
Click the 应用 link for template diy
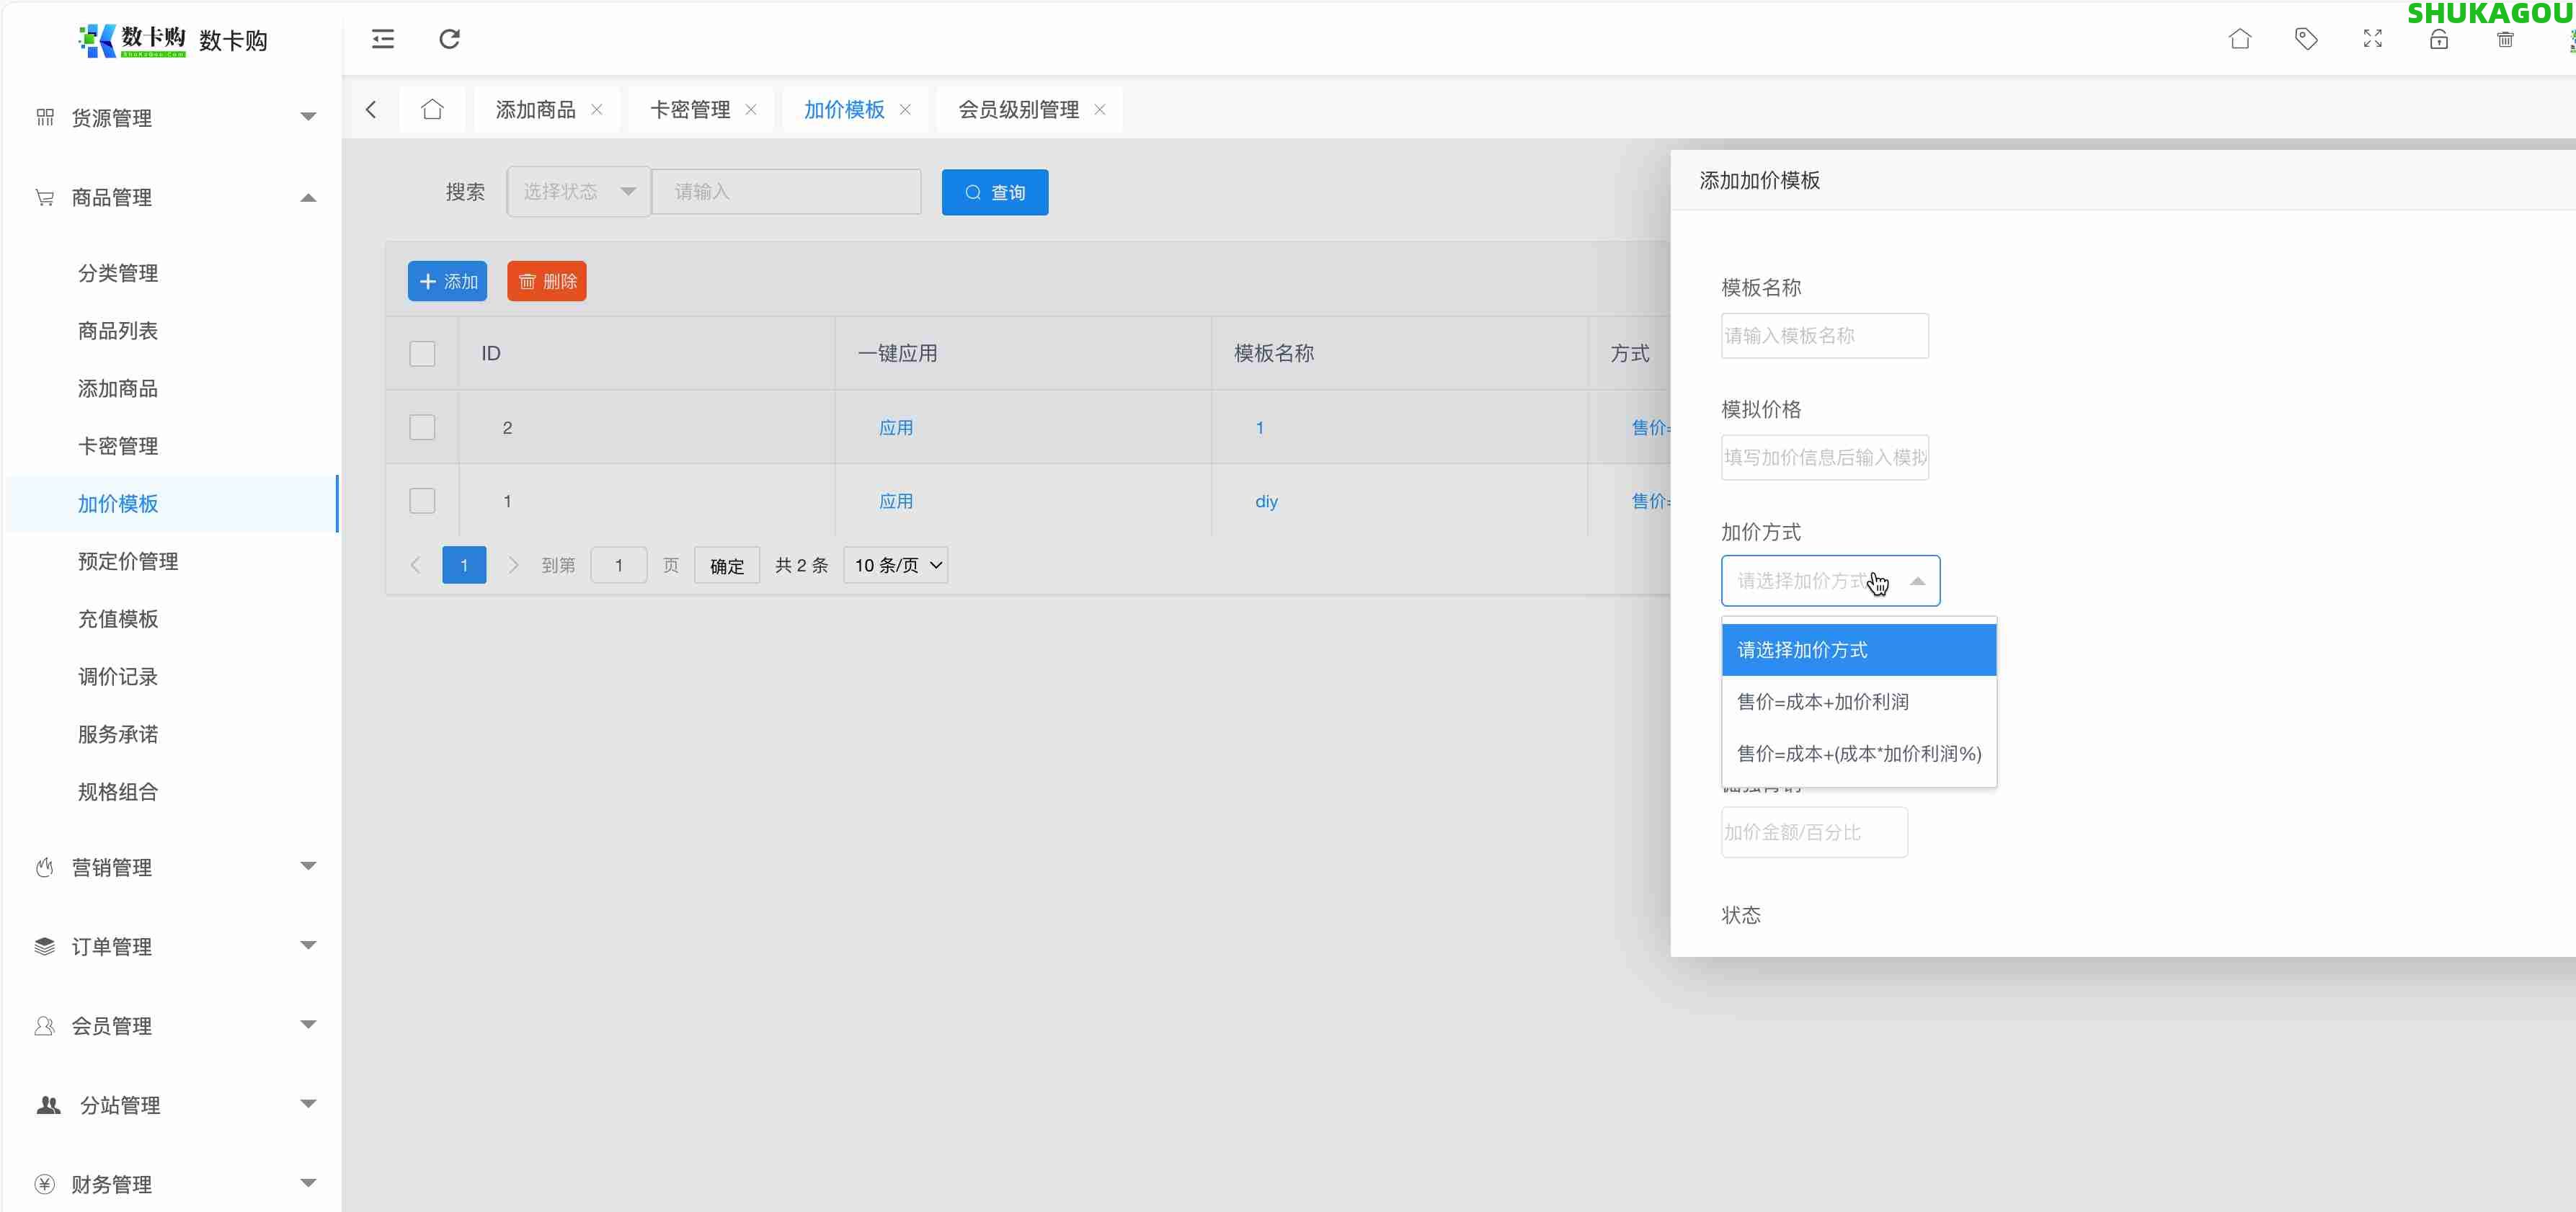[x=897, y=501]
